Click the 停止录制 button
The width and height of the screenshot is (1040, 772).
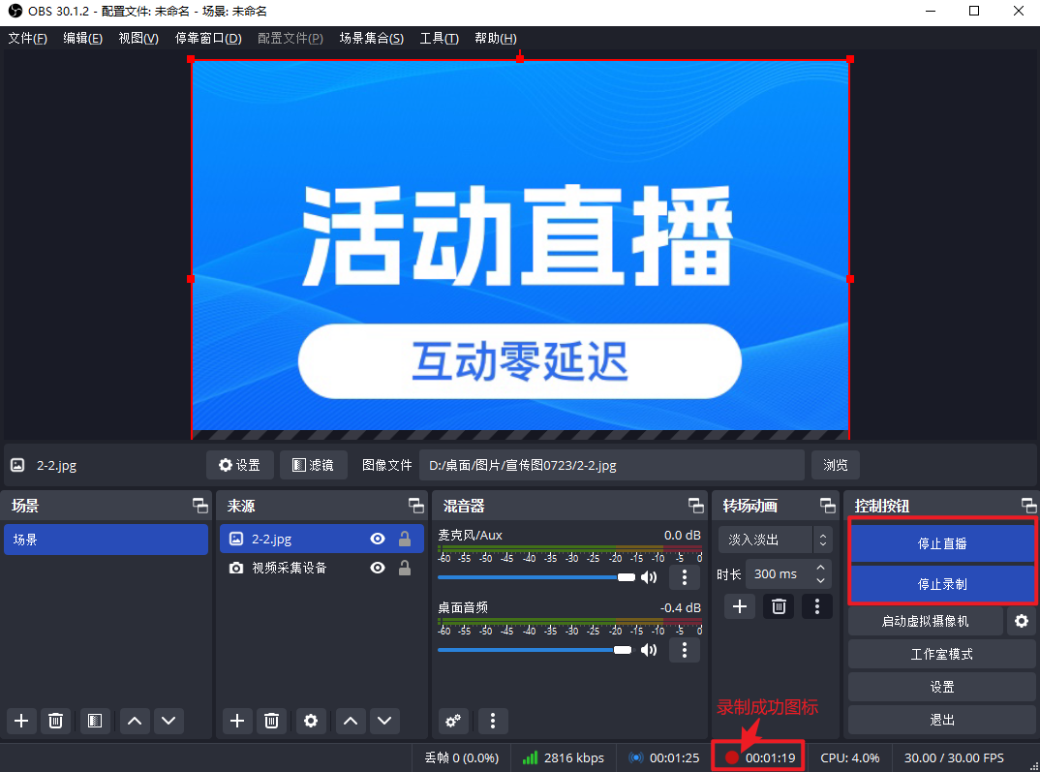[x=941, y=584]
